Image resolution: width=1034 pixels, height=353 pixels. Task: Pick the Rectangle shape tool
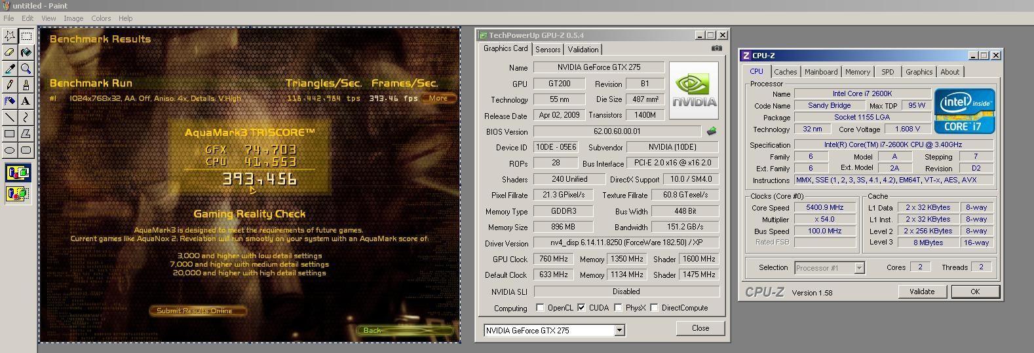click(x=10, y=134)
